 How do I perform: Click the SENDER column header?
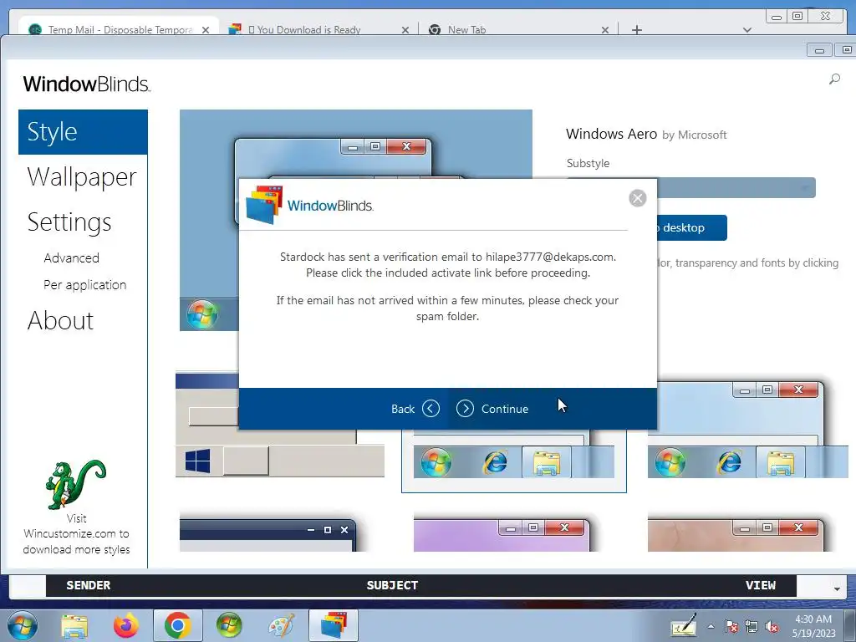pyautogui.click(x=89, y=585)
